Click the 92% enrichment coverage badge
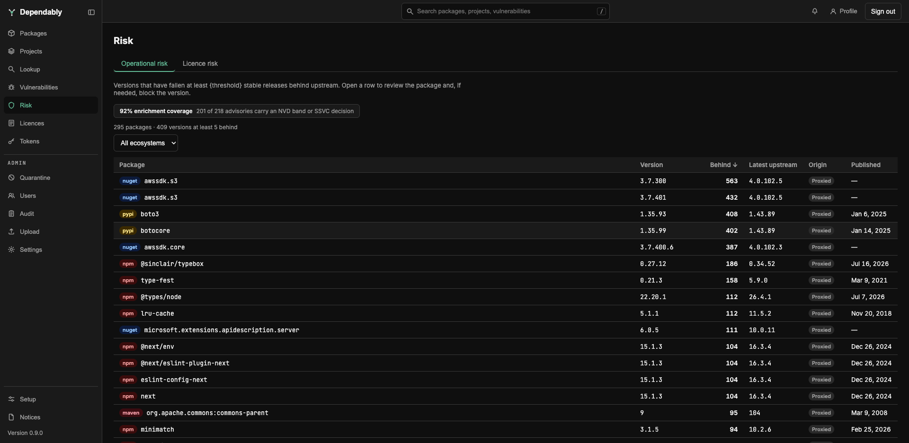This screenshot has width=909, height=443. (x=237, y=111)
